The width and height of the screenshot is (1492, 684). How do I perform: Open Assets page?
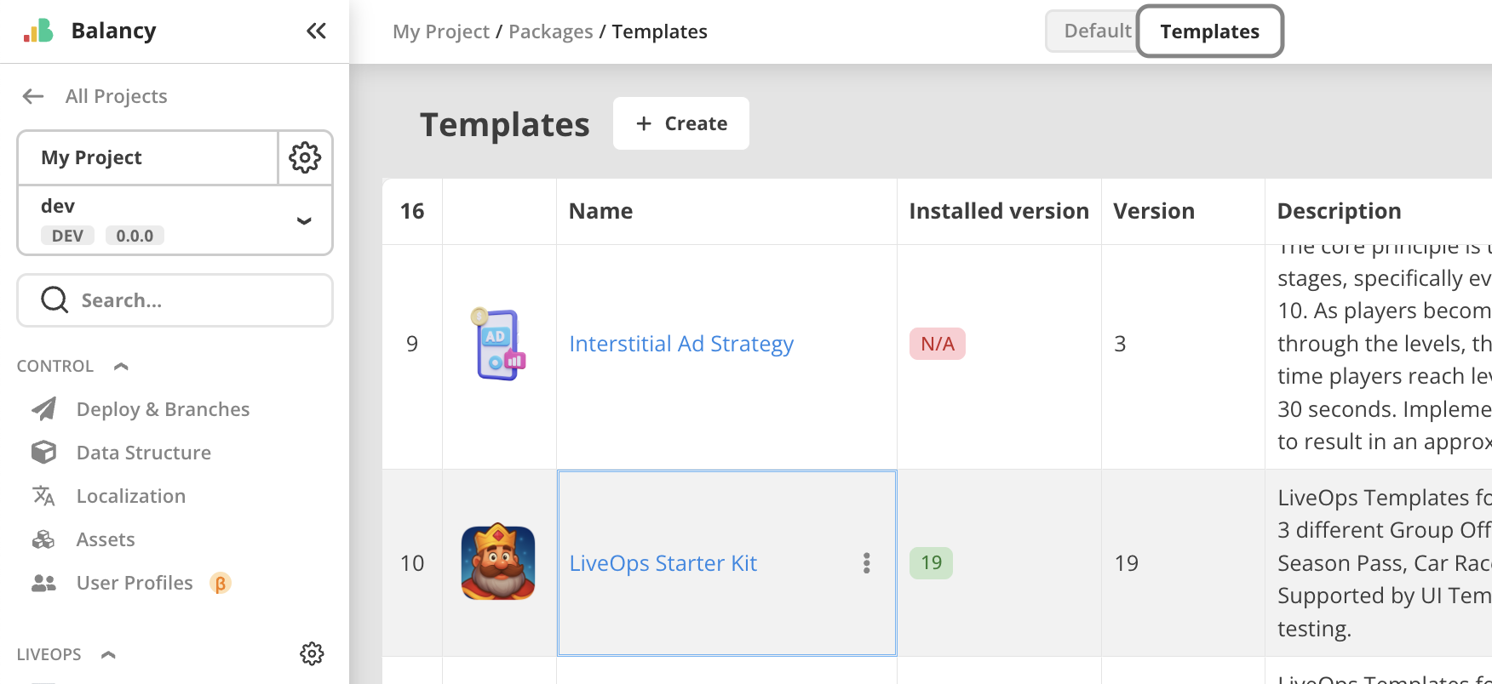pyautogui.click(x=106, y=539)
